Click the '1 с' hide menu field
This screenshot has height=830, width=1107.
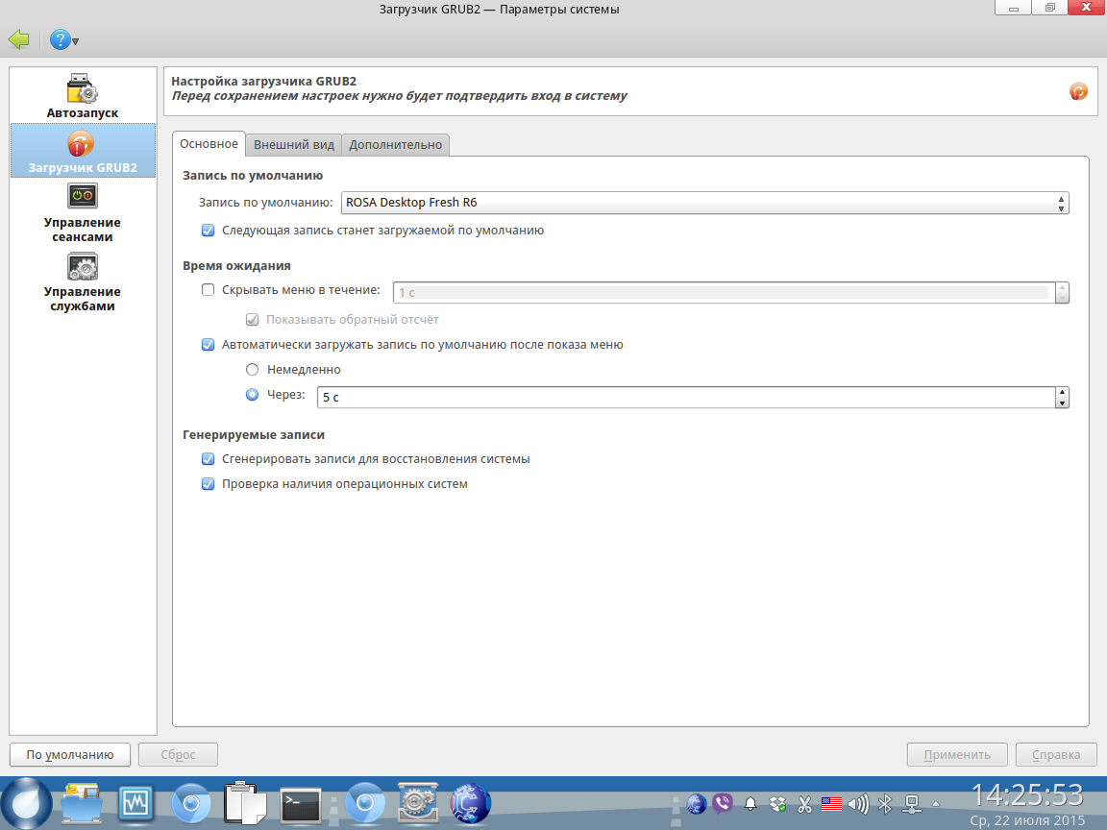pyautogui.click(x=724, y=292)
